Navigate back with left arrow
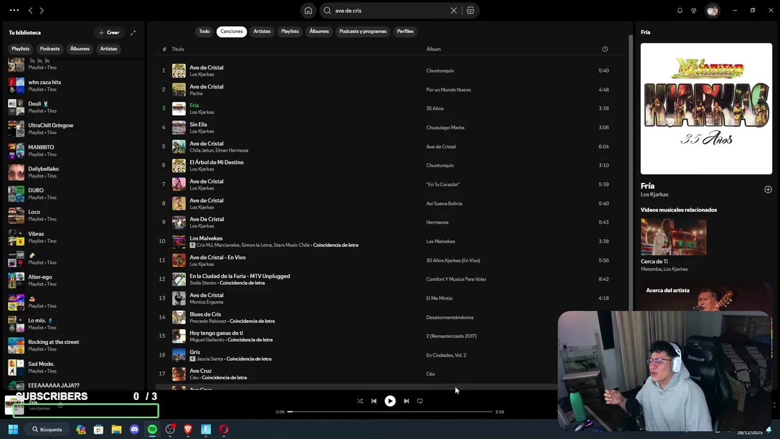This screenshot has width=780, height=439. tap(30, 10)
